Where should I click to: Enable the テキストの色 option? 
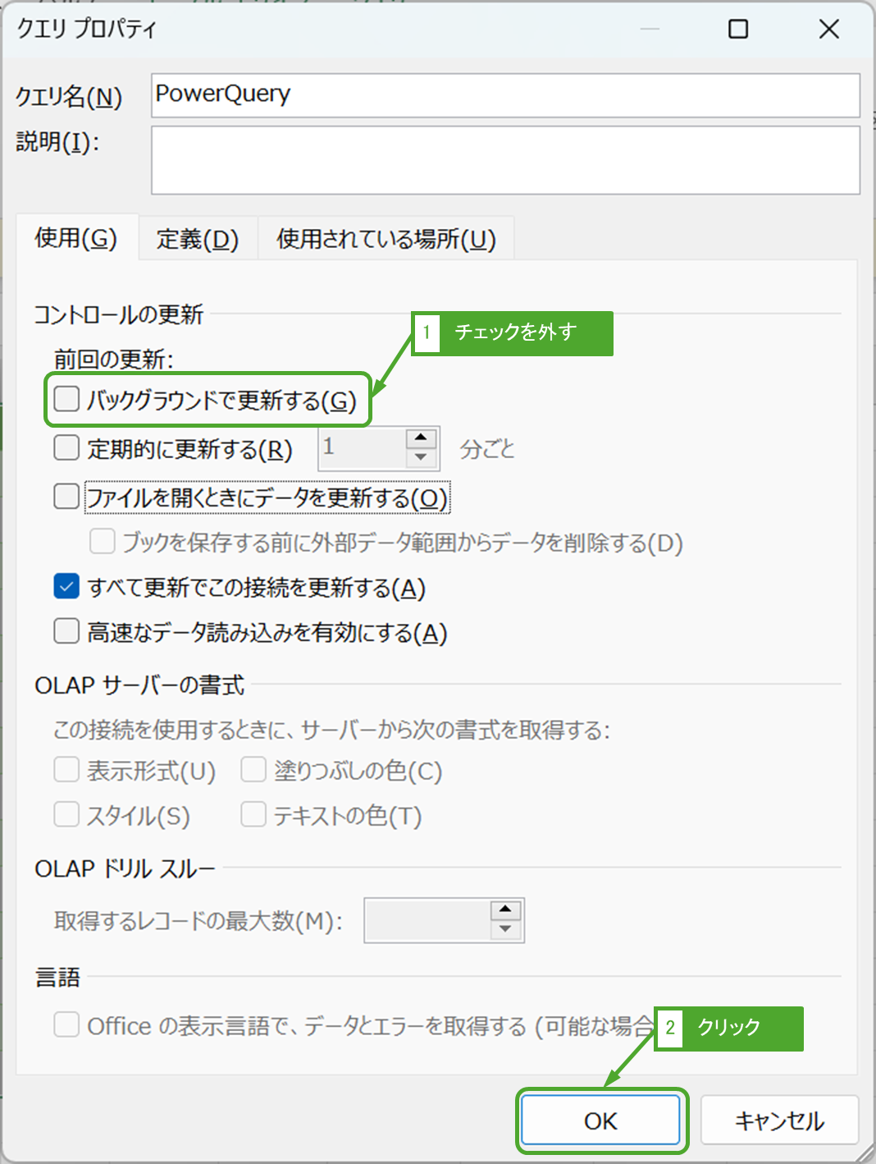253,814
